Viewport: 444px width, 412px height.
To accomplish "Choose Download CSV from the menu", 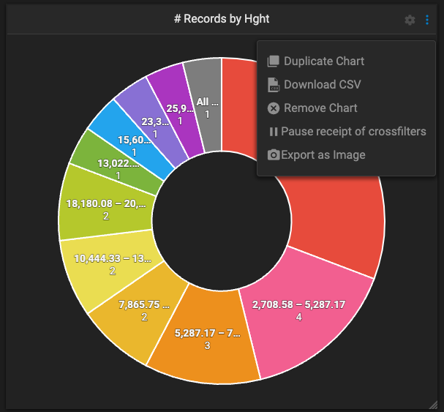I will pos(322,85).
